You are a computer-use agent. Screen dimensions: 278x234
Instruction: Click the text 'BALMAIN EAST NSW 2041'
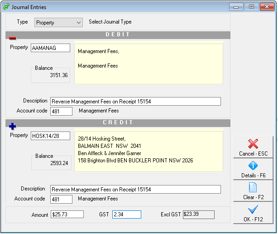110,146
